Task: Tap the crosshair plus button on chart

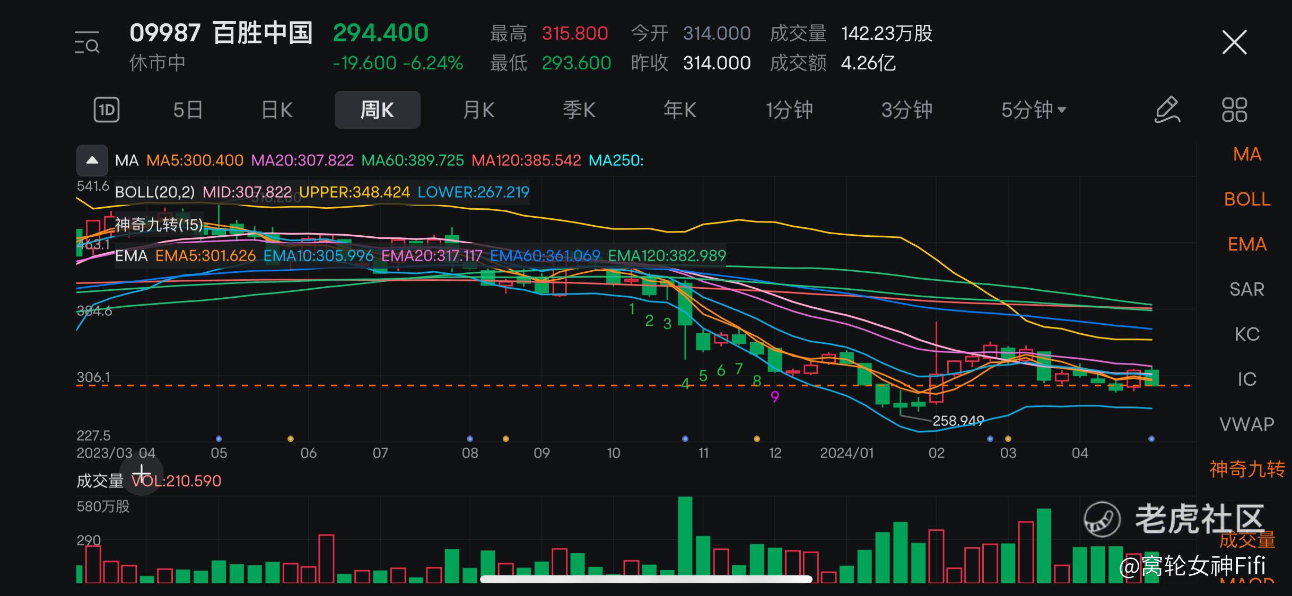Action: 141,474
